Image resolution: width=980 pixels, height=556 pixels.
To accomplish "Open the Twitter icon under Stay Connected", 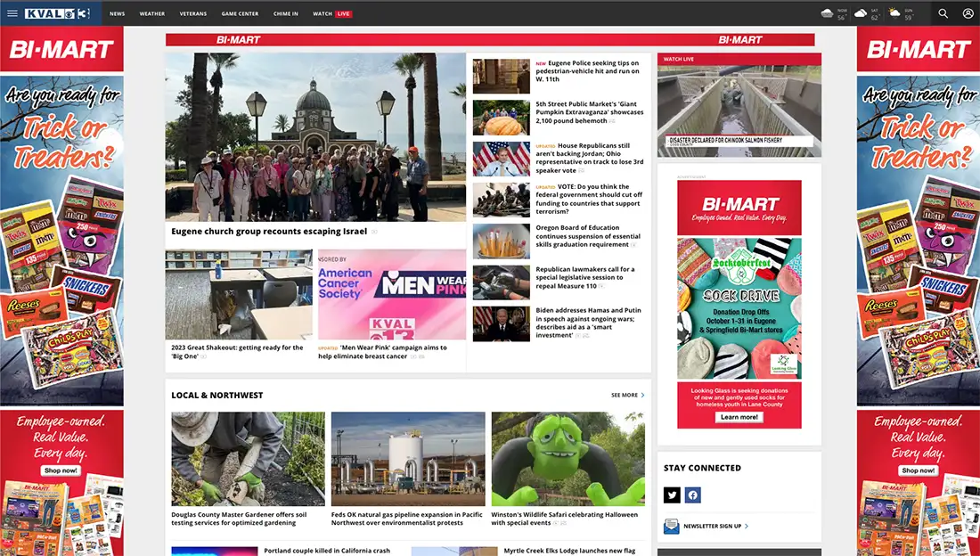I will (x=672, y=495).
